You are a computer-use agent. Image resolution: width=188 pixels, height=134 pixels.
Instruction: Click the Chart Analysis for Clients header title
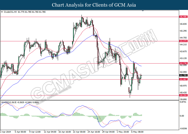94,5
